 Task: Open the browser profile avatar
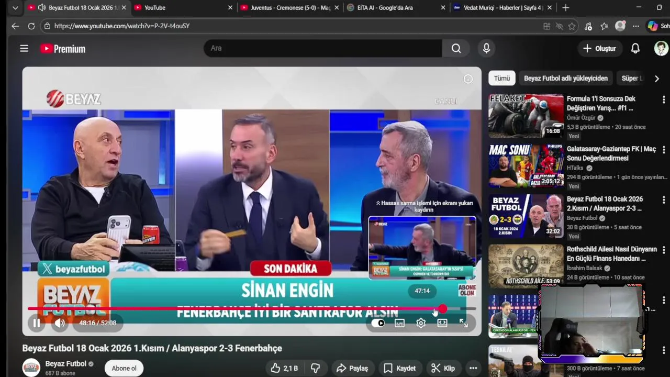[620, 26]
